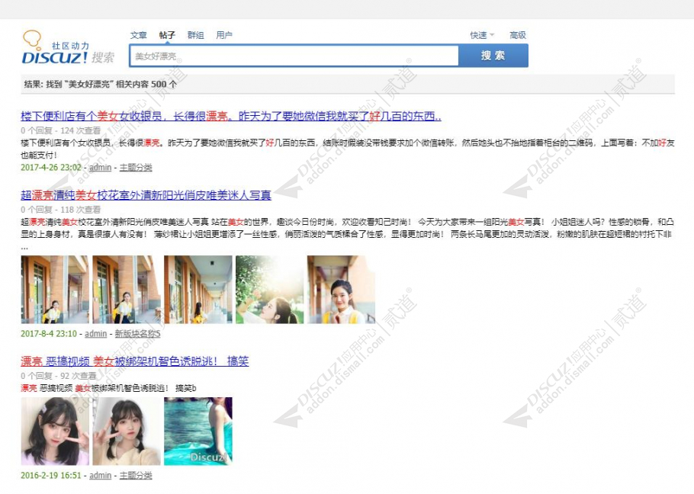Select the 帖子 search tab
This screenshot has width=694, height=494.
(x=167, y=35)
